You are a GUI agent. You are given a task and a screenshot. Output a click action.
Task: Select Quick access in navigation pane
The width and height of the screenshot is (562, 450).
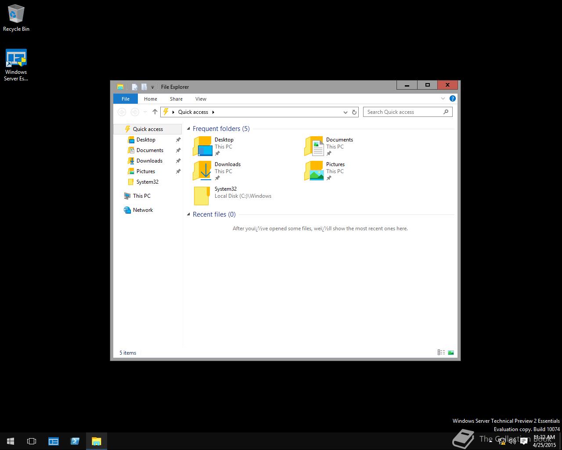click(x=148, y=129)
